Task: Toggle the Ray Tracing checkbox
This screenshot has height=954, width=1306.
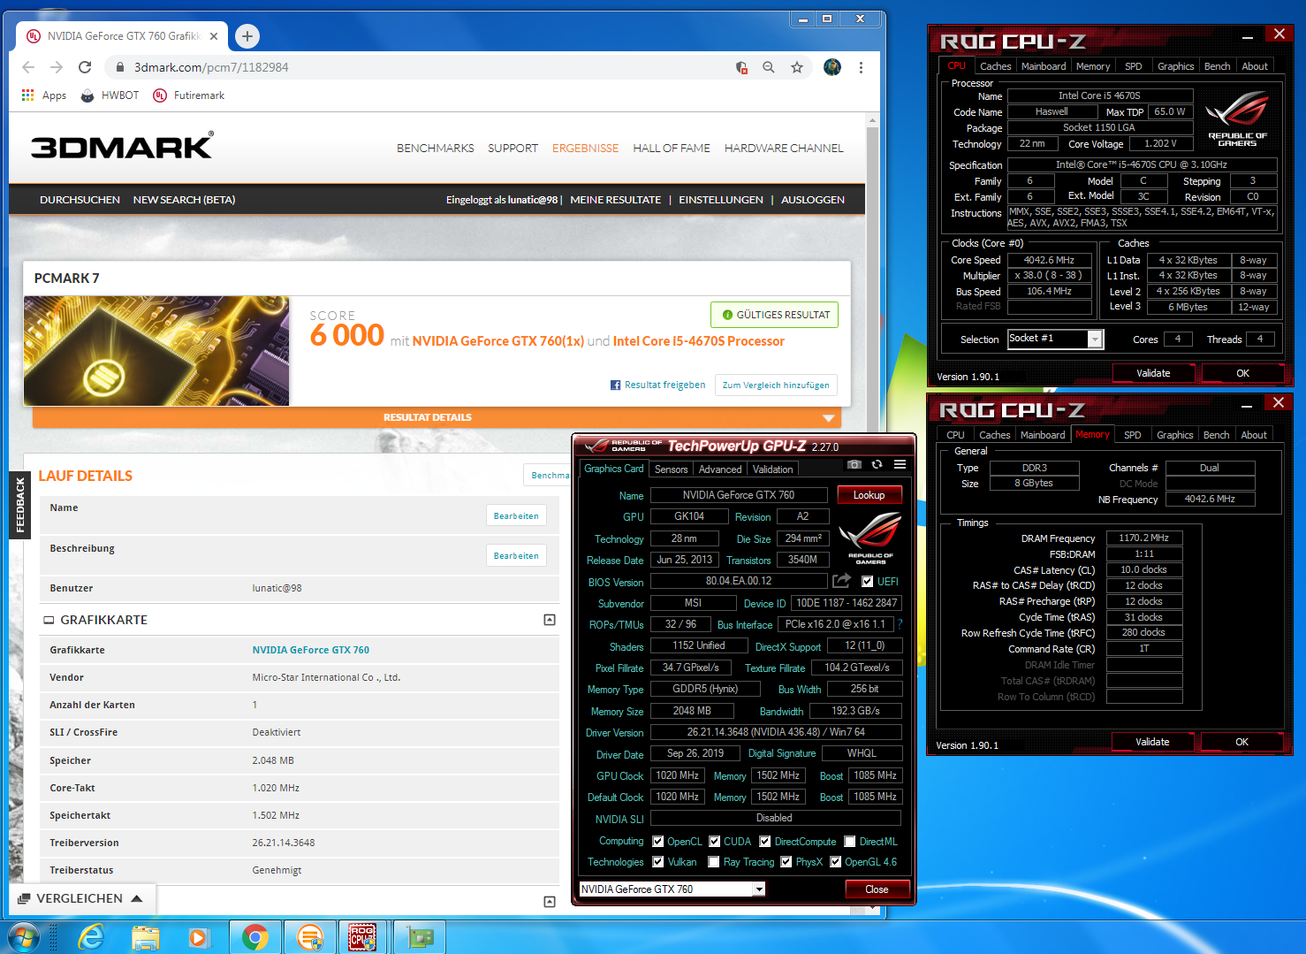Action: (713, 862)
